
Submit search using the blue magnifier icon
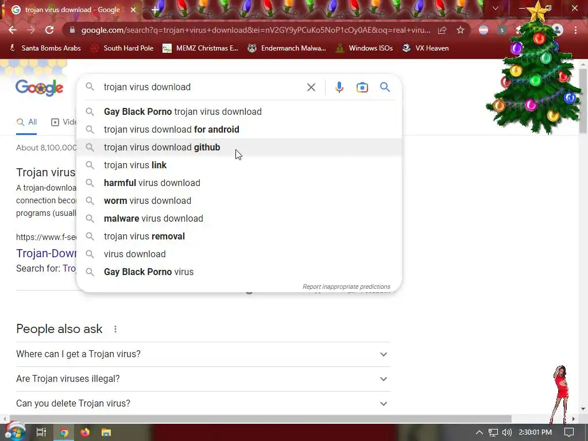coord(385,87)
